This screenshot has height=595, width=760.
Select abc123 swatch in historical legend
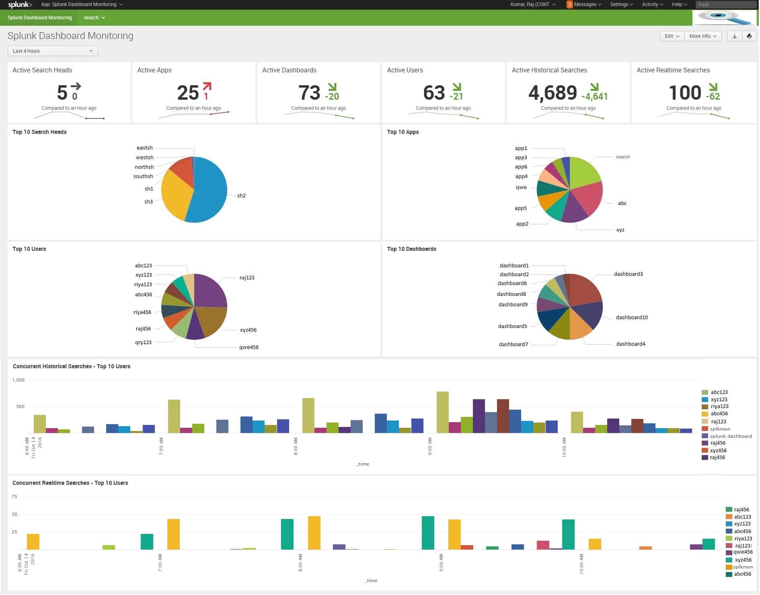705,393
